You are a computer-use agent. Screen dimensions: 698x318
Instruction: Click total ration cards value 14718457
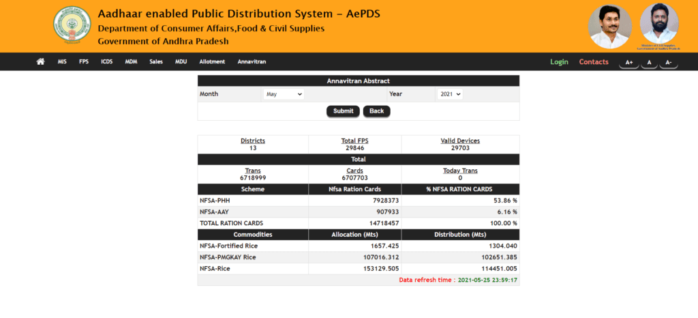tap(384, 223)
